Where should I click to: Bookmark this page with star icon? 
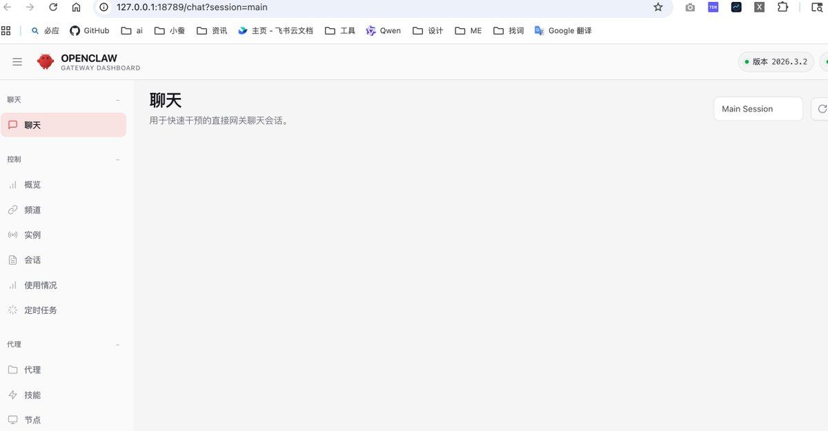658,8
